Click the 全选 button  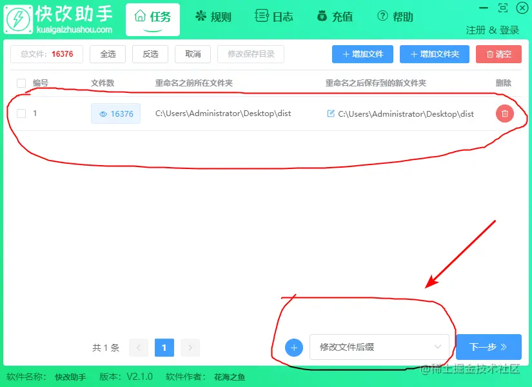(108, 54)
